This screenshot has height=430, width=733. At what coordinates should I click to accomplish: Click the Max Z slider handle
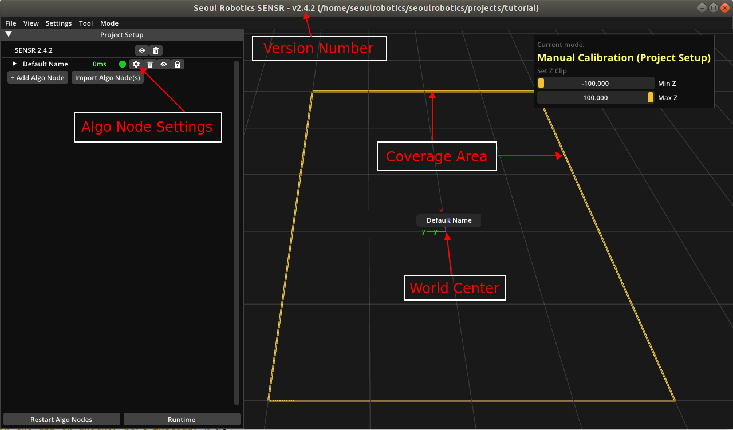[651, 97]
